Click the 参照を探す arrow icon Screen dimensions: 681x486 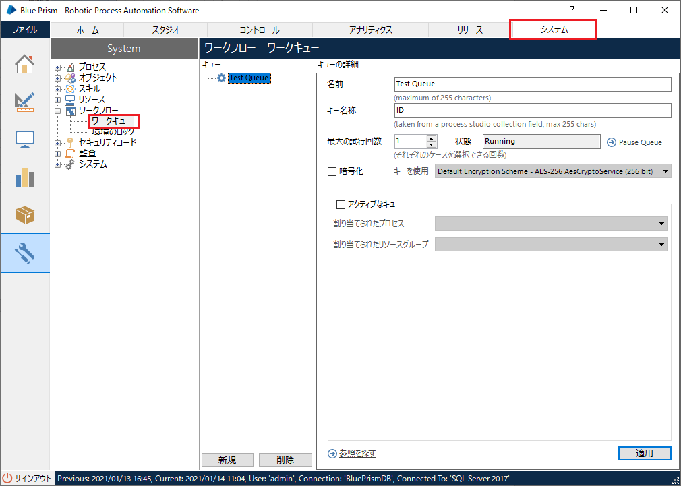coord(332,454)
